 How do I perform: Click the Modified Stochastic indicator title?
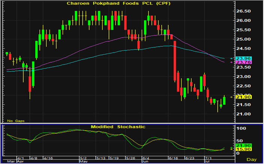(x=118, y=127)
